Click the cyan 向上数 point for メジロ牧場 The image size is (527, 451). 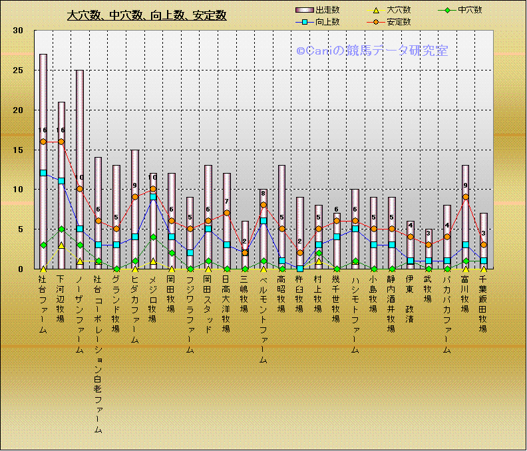153,197
